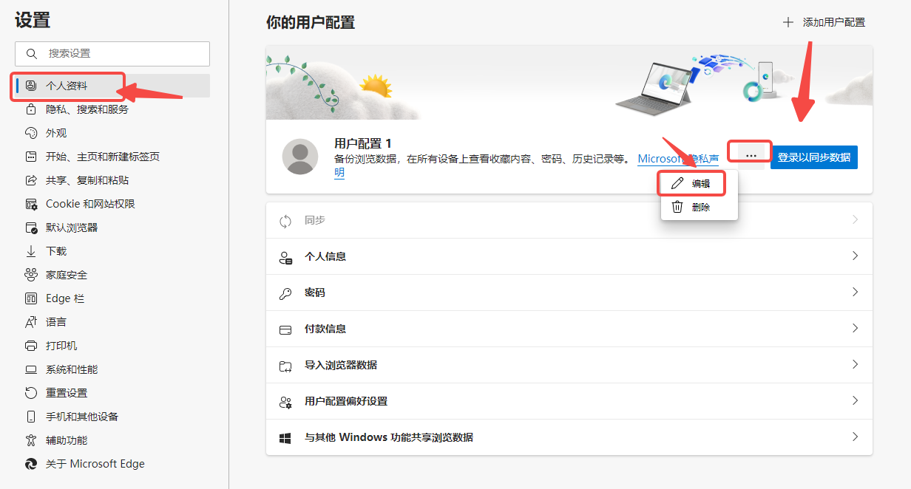This screenshot has height=489, width=911.
Task: Click the password key icon
Action: tap(285, 293)
